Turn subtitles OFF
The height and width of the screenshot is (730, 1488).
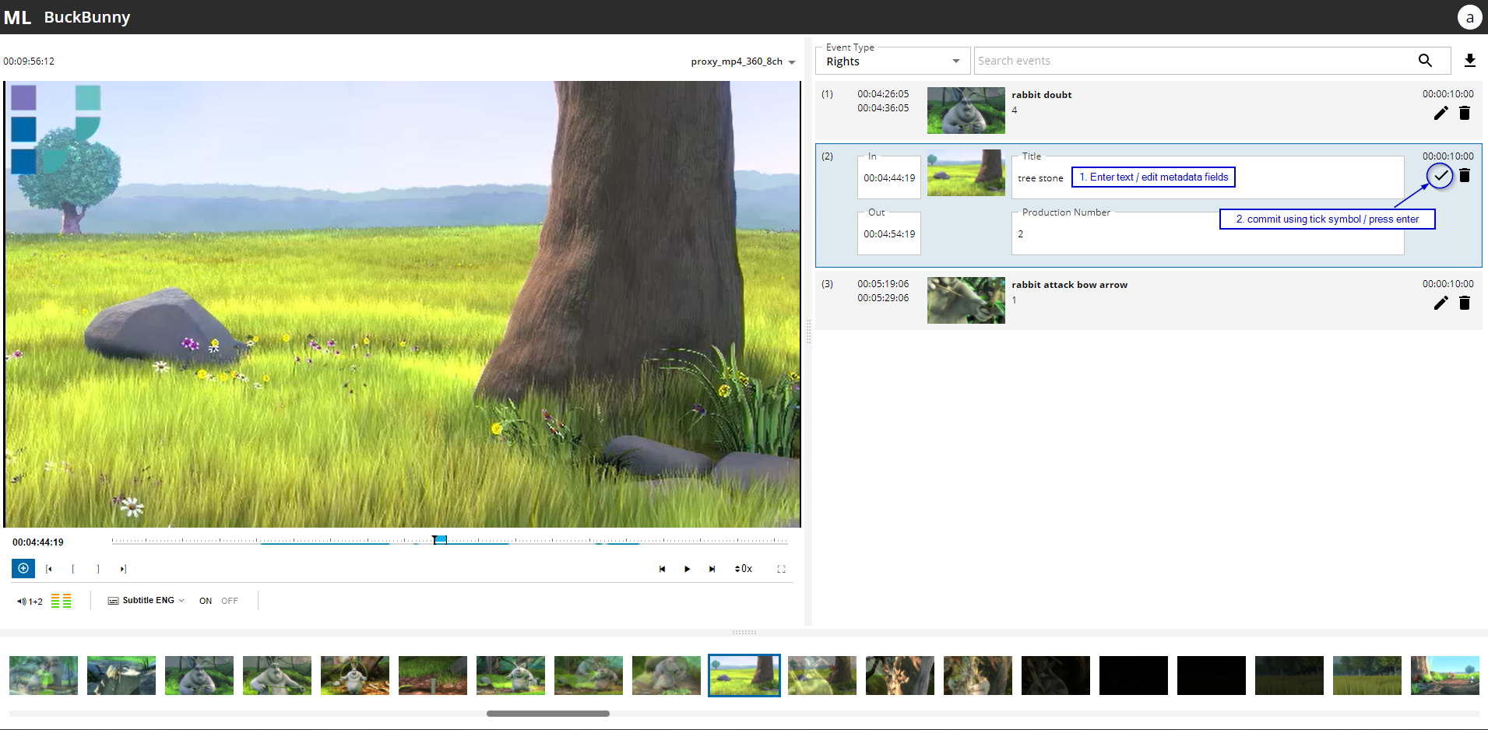(230, 601)
